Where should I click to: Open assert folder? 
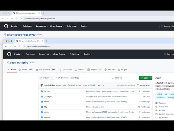(46, 102)
